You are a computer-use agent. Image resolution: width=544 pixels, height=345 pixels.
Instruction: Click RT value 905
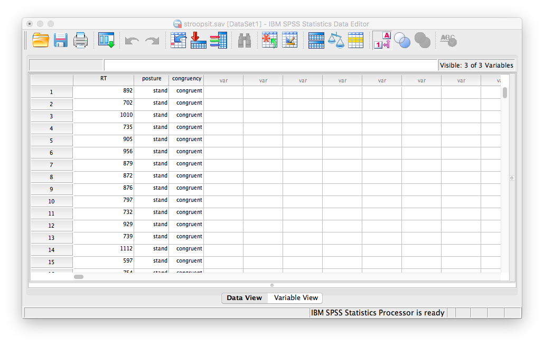point(128,139)
